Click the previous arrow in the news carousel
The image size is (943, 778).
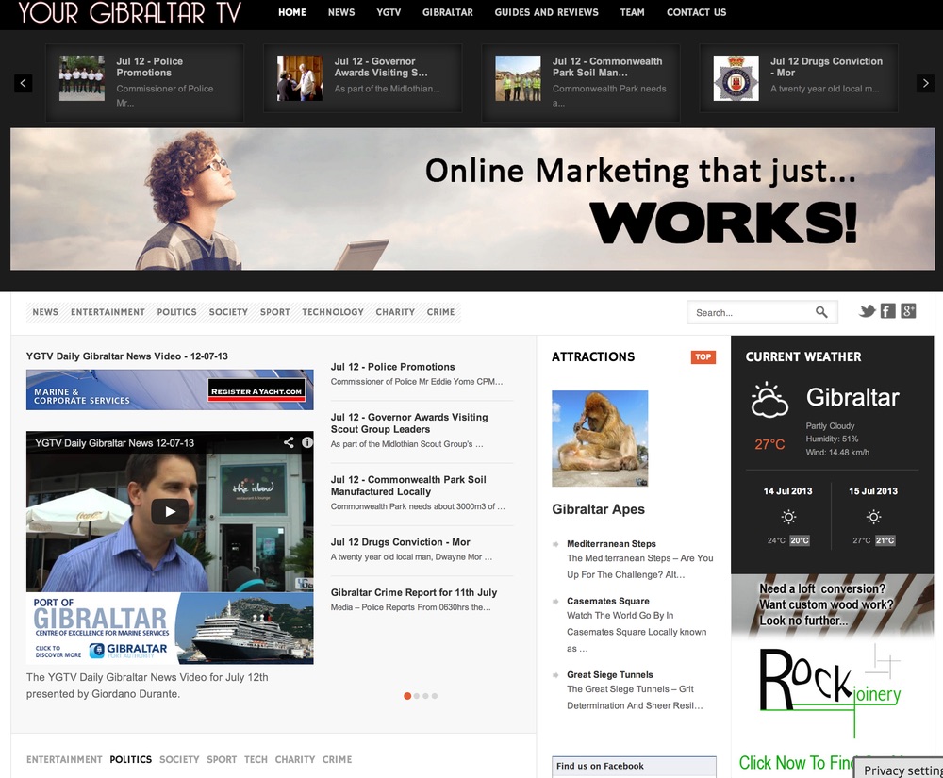coord(23,83)
